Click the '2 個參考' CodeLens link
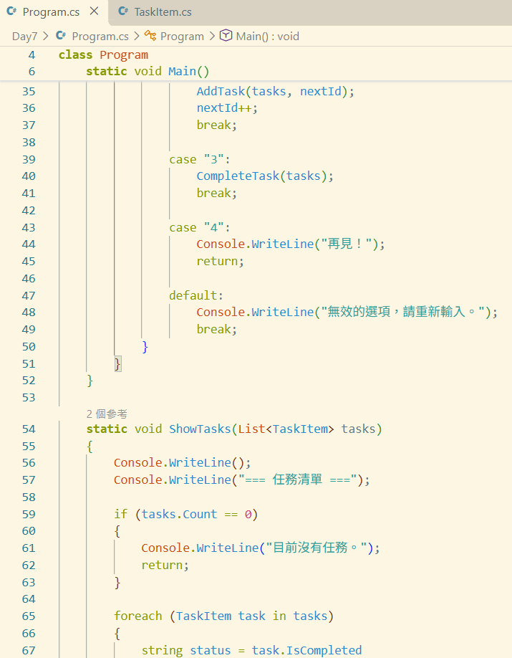 [107, 414]
